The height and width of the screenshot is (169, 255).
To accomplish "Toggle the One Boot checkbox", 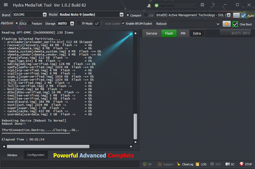I will tap(235, 24).
